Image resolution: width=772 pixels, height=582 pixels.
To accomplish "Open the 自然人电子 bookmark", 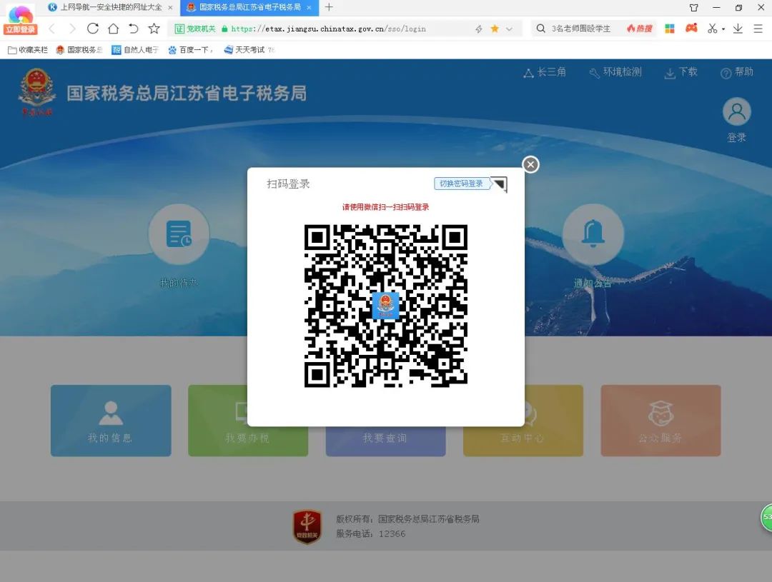I will (135, 50).
